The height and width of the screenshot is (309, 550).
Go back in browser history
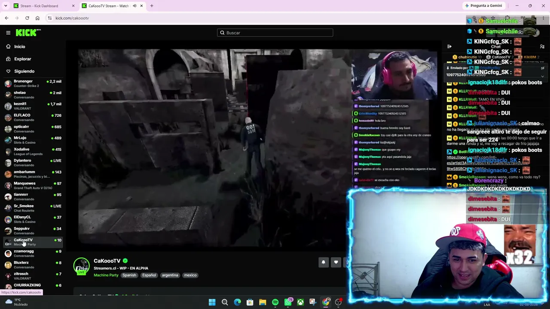coord(6,18)
